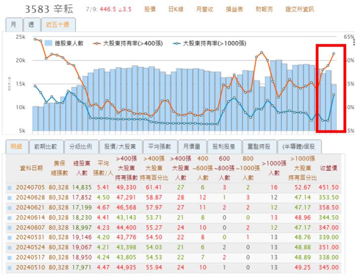The width and height of the screenshot is (356, 276).
Task: Click percentage value 52.67
Action: [x=303, y=188]
